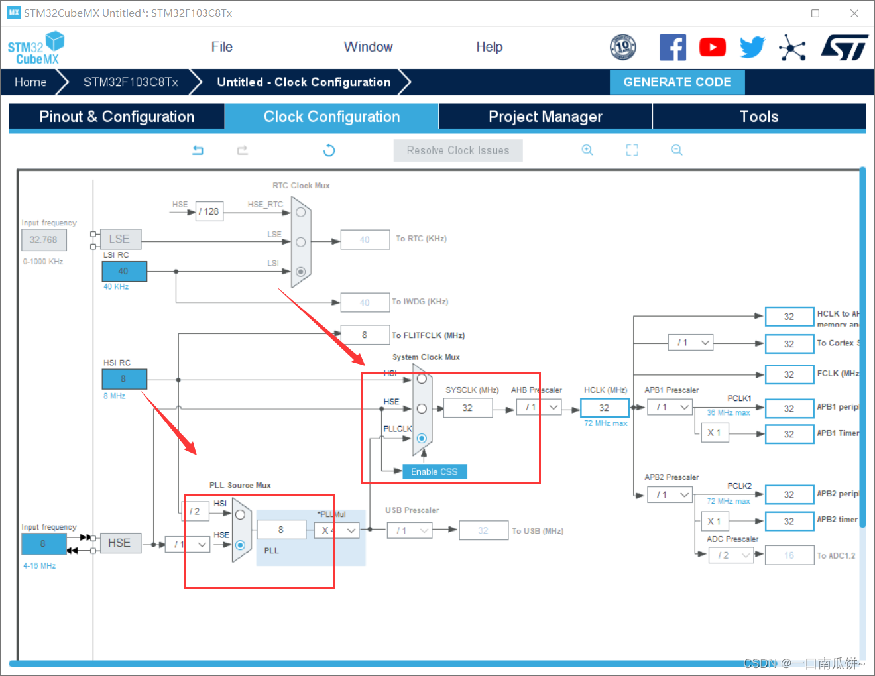875x676 pixels.
Task: Click the SYSCLK (MHz) value box
Action: point(468,408)
